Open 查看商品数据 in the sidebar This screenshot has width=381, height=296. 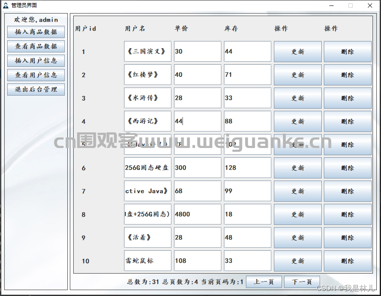coord(36,47)
